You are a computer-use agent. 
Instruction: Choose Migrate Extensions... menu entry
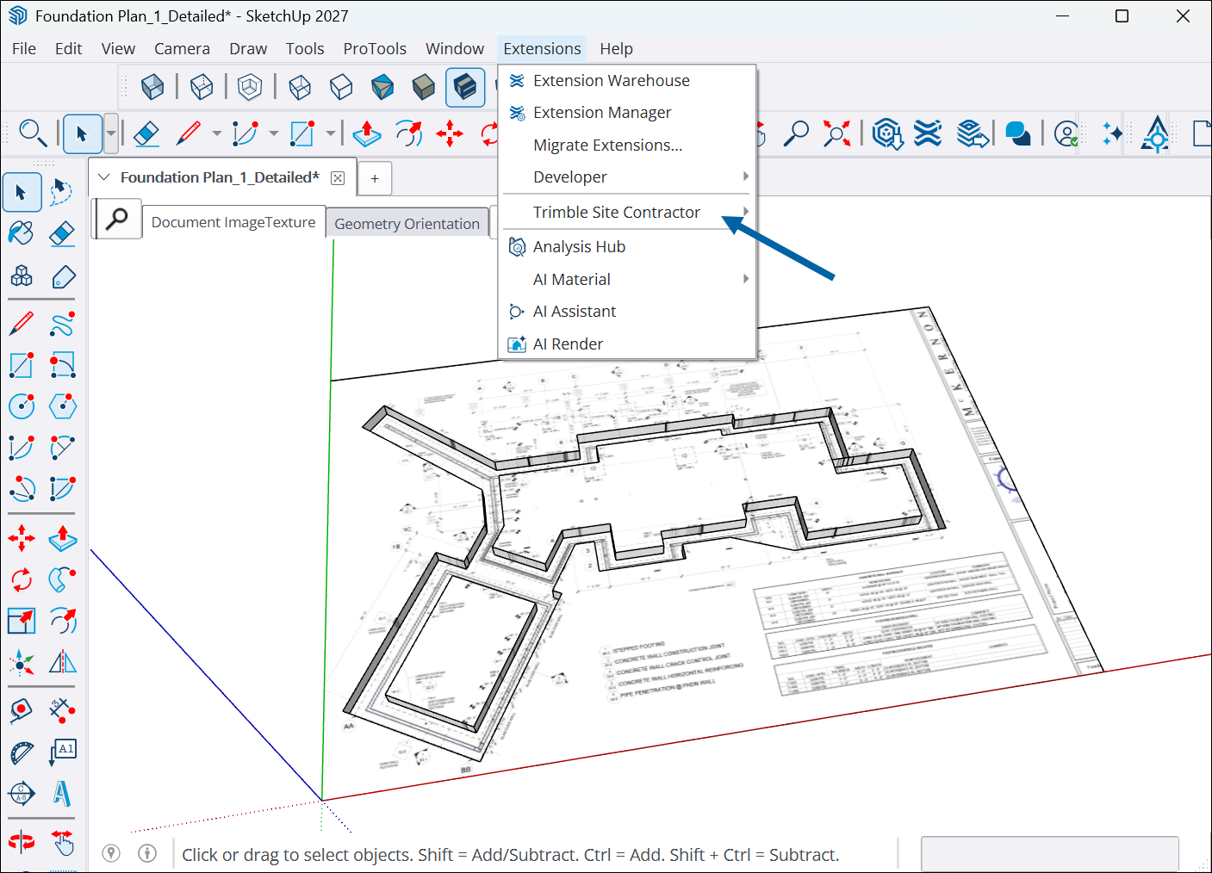(627, 145)
